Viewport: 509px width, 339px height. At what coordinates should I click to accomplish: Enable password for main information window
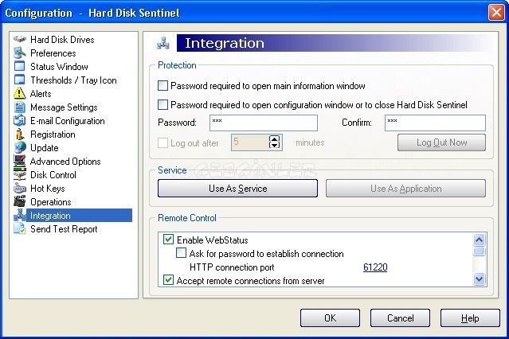click(x=162, y=86)
